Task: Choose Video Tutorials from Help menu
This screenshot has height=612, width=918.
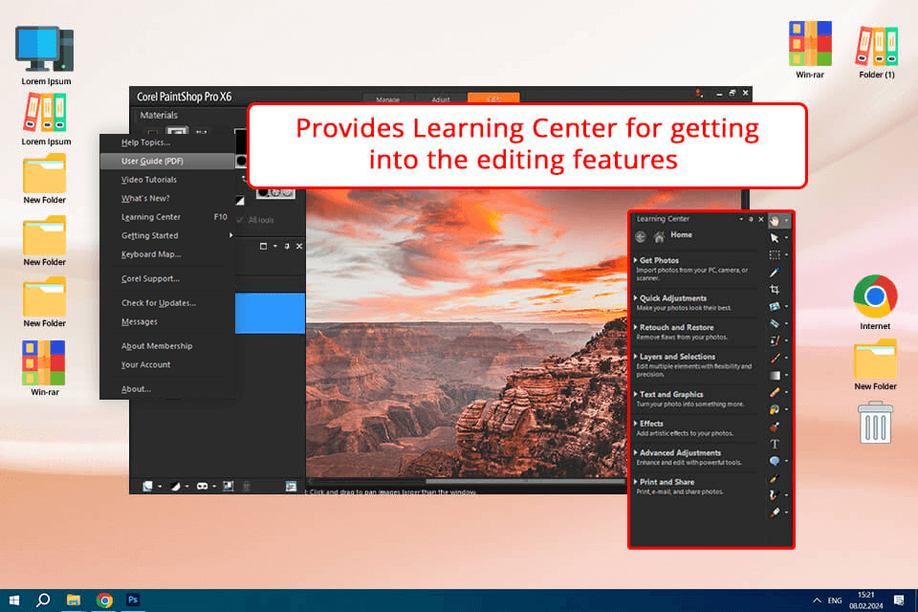Action: 167,180
